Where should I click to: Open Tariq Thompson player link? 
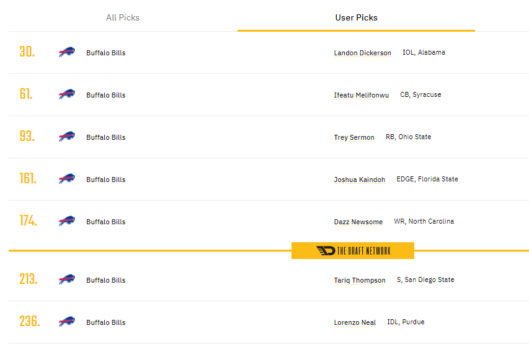pos(360,281)
